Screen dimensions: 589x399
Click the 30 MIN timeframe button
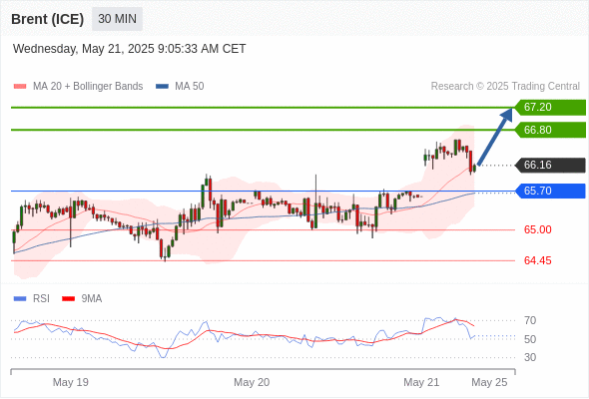pos(117,19)
